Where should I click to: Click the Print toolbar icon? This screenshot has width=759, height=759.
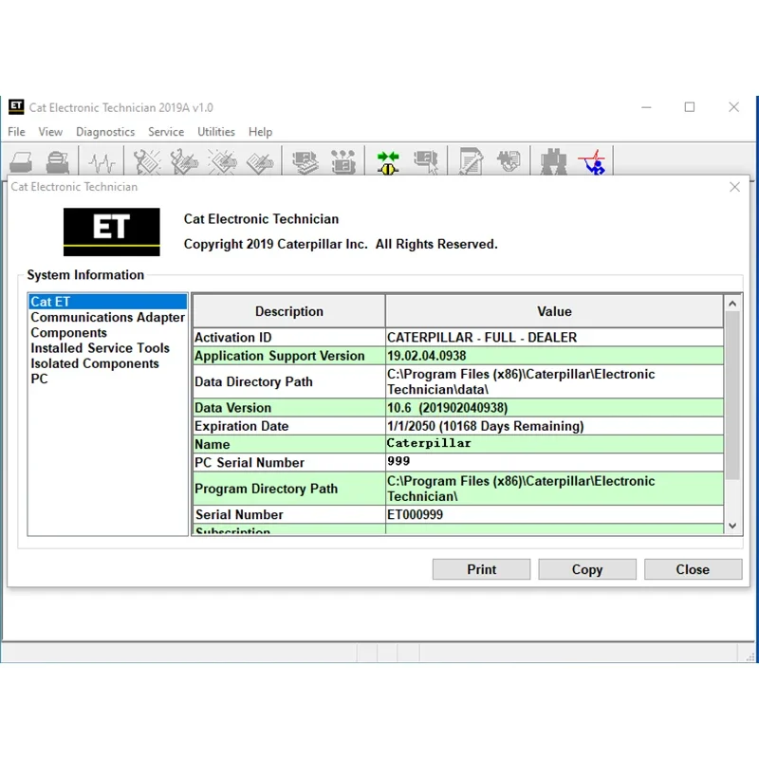pyautogui.click(x=21, y=161)
